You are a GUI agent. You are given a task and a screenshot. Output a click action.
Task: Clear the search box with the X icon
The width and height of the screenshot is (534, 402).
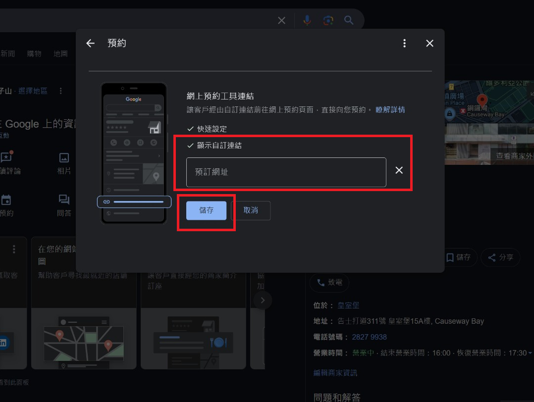[x=281, y=20]
